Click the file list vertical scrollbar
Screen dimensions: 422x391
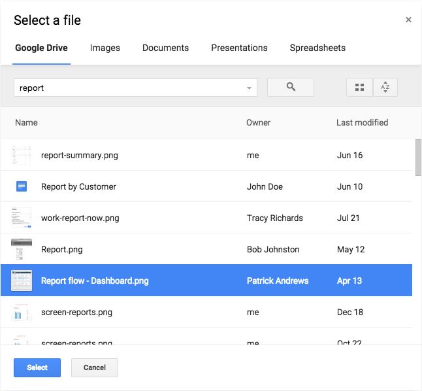[418, 157]
